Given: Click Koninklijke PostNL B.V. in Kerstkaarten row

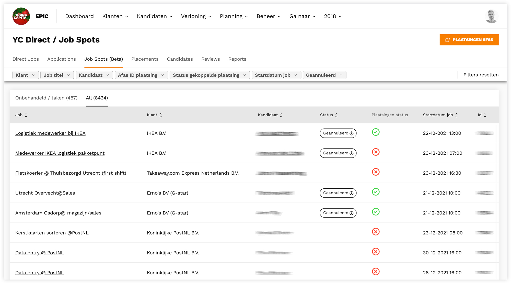Looking at the screenshot, I should (x=173, y=233).
